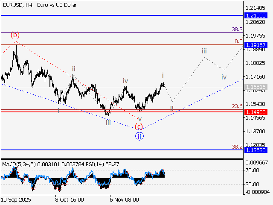Select the purple 38.2 Fibonacci label at top
The width and height of the screenshot is (273, 205).
click(237, 29)
